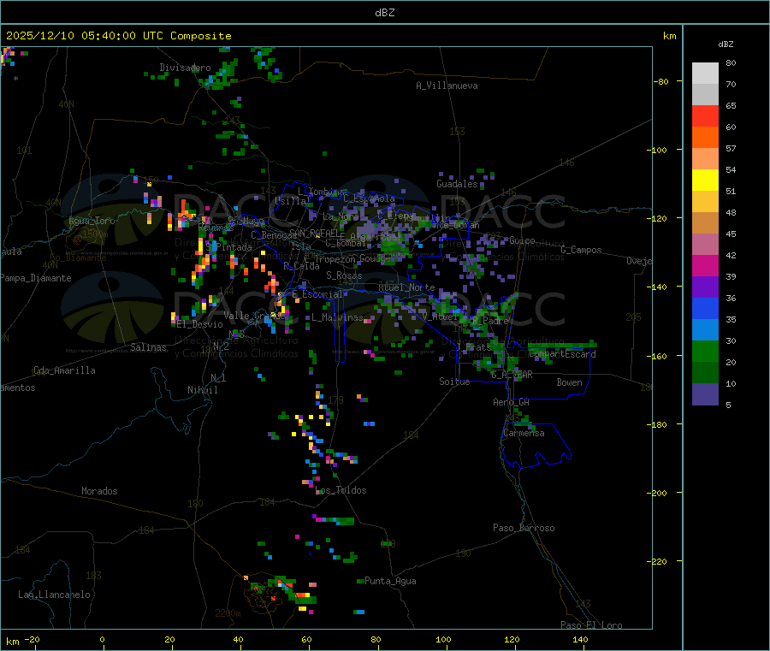
Task: Click the slate 5–10 dBZ legend swatch
Action: tap(705, 394)
